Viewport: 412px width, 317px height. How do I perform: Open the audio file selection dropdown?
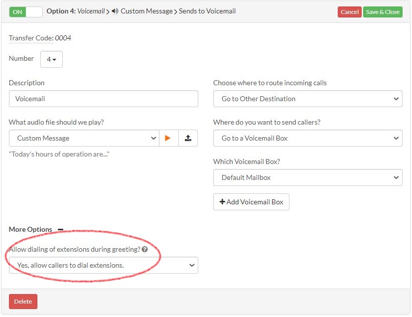click(x=84, y=138)
